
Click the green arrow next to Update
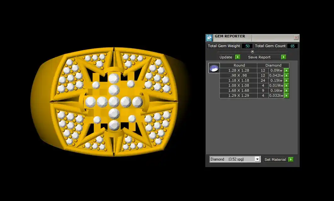coord(238,57)
